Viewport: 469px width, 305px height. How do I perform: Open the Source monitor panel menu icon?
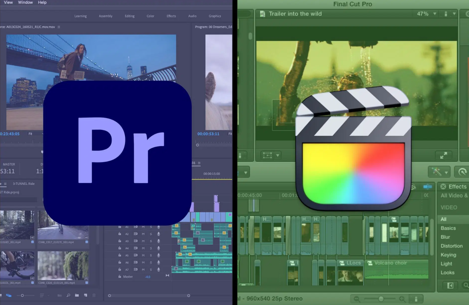click(59, 27)
